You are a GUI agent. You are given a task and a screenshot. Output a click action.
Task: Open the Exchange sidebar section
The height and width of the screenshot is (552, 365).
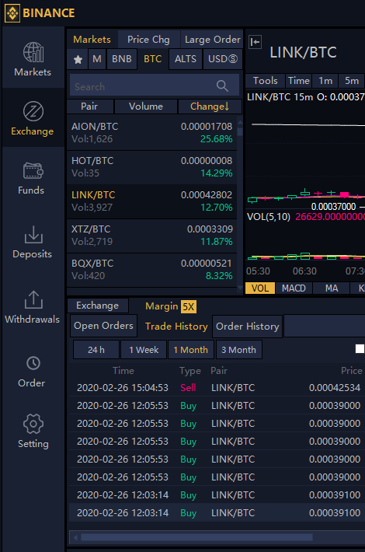tap(33, 118)
